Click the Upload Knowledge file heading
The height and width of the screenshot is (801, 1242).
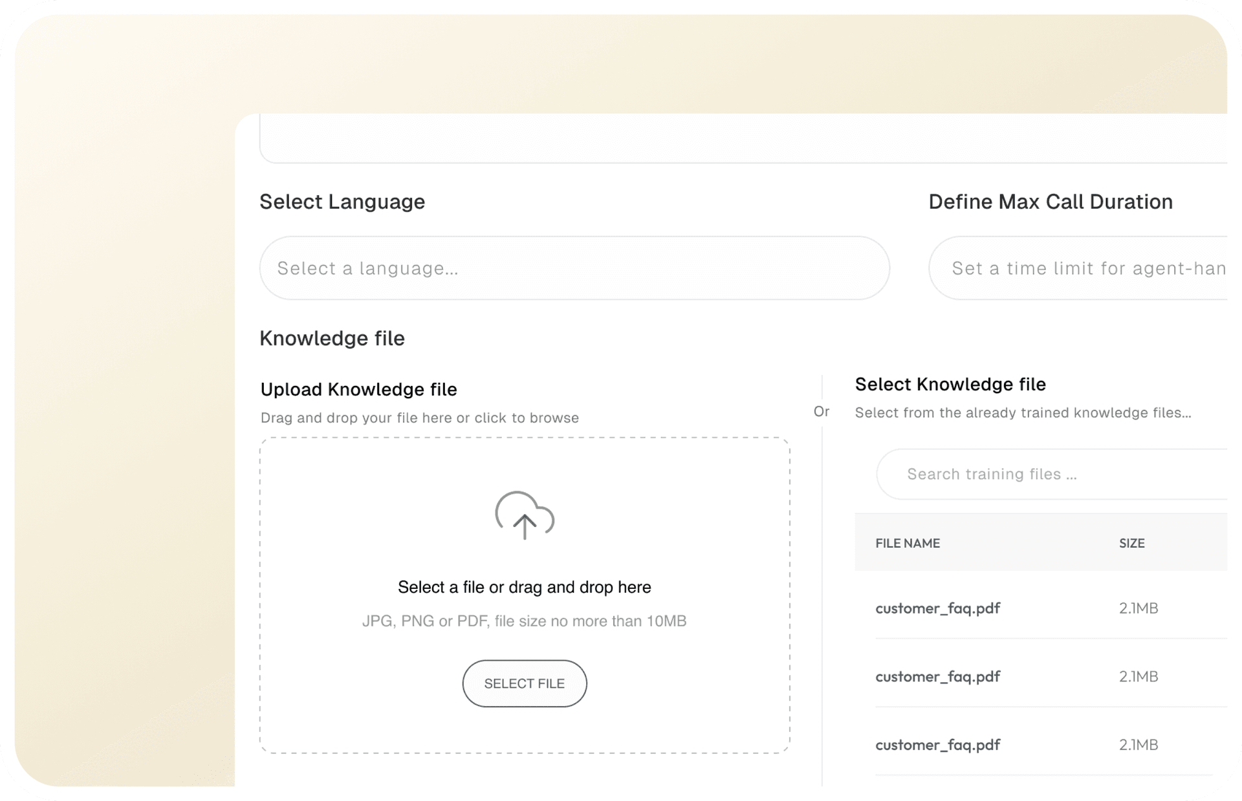tap(358, 390)
